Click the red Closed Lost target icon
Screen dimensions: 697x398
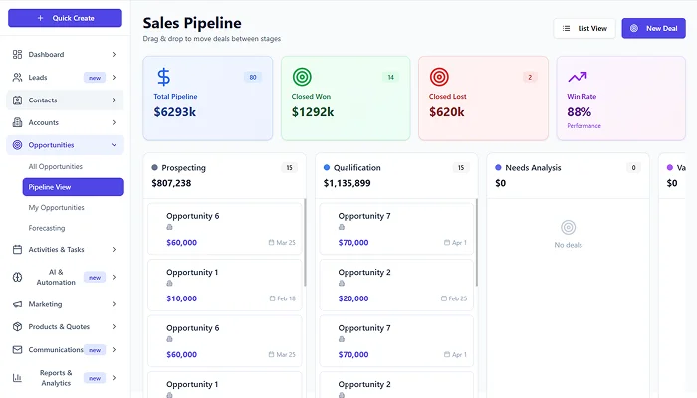pos(439,77)
